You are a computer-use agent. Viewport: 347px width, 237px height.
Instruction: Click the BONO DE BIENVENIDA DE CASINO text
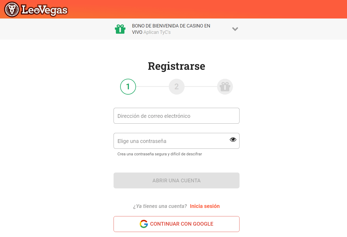coord(171,26)
